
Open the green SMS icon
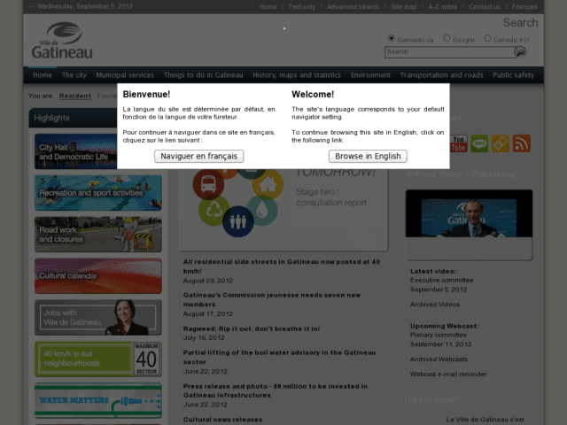tap(479, 143)
